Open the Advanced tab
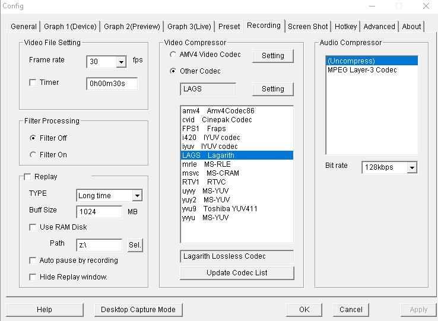438x321 pixels. coord(379,27)
